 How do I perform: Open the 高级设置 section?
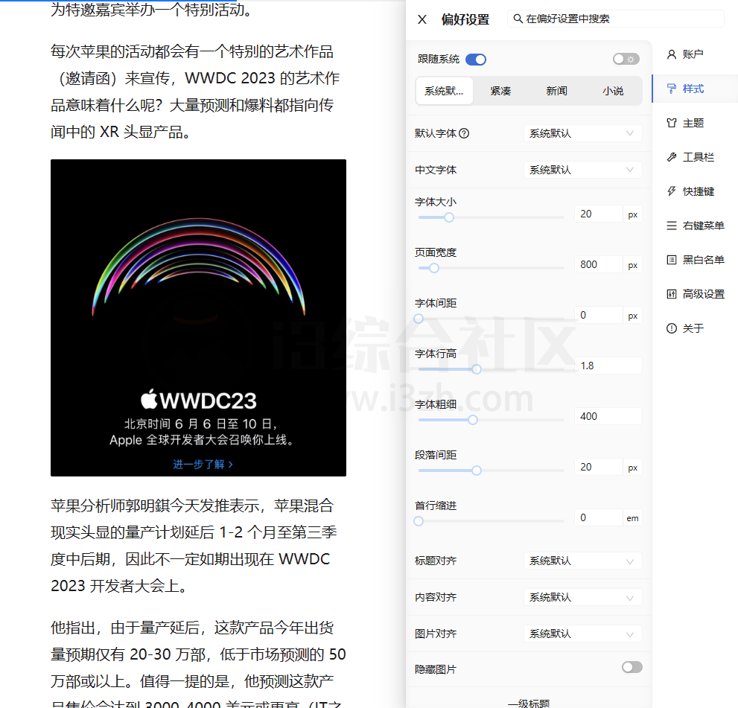[x=695, y=294]
